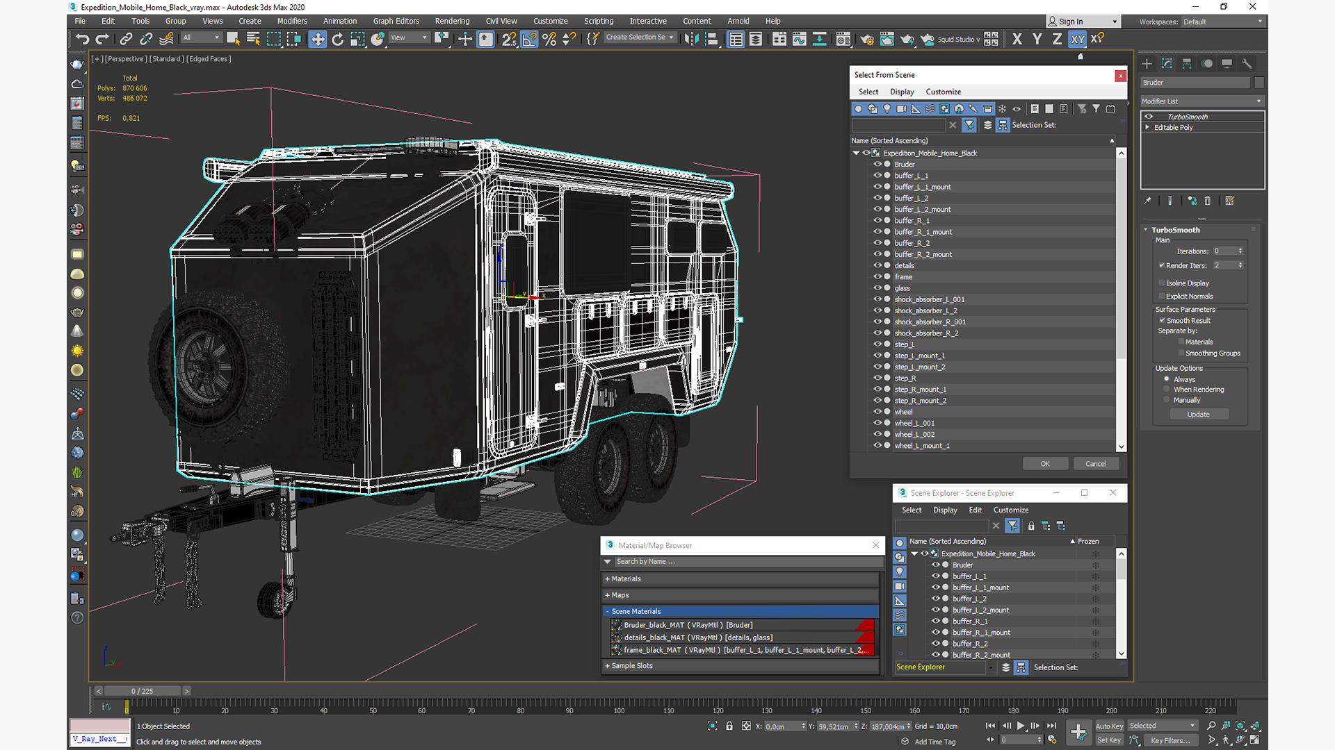Toggle the Angle Snap tool
1335x750 pixels.
tap(530, 39)
